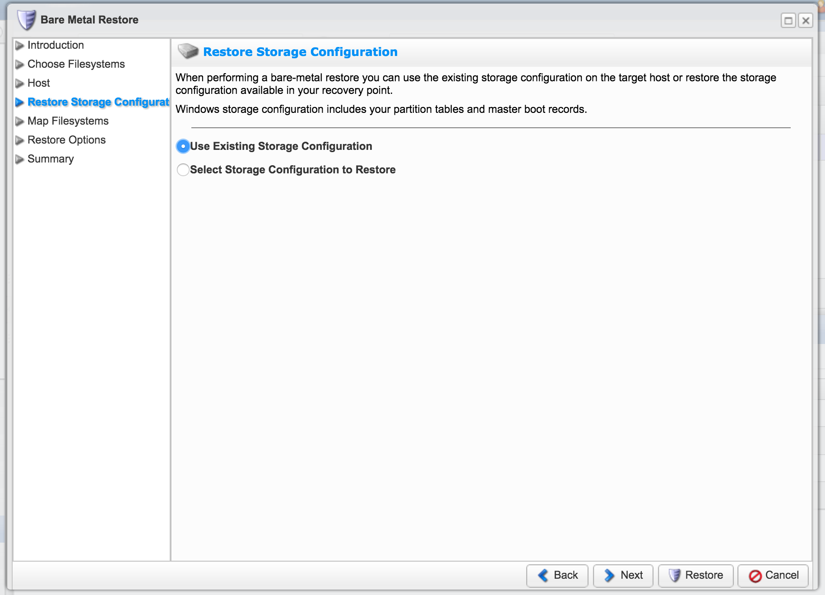Viewport: 825px width, 595px height.
Task: Choose Select Storage Configuration to Restore option
Action: (x=183, y=170)
